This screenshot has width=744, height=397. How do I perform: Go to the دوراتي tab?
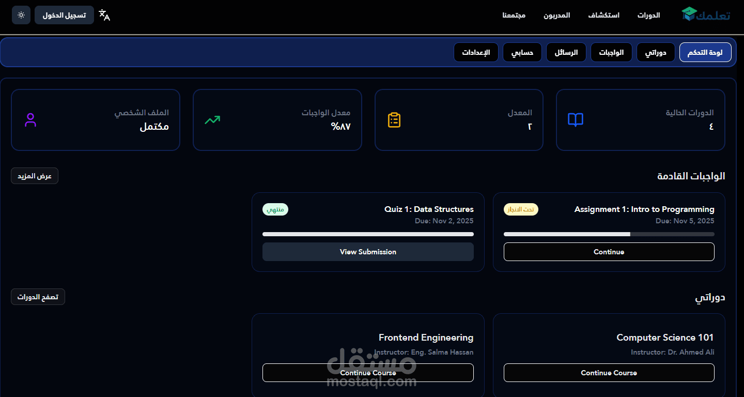[656, 52]
